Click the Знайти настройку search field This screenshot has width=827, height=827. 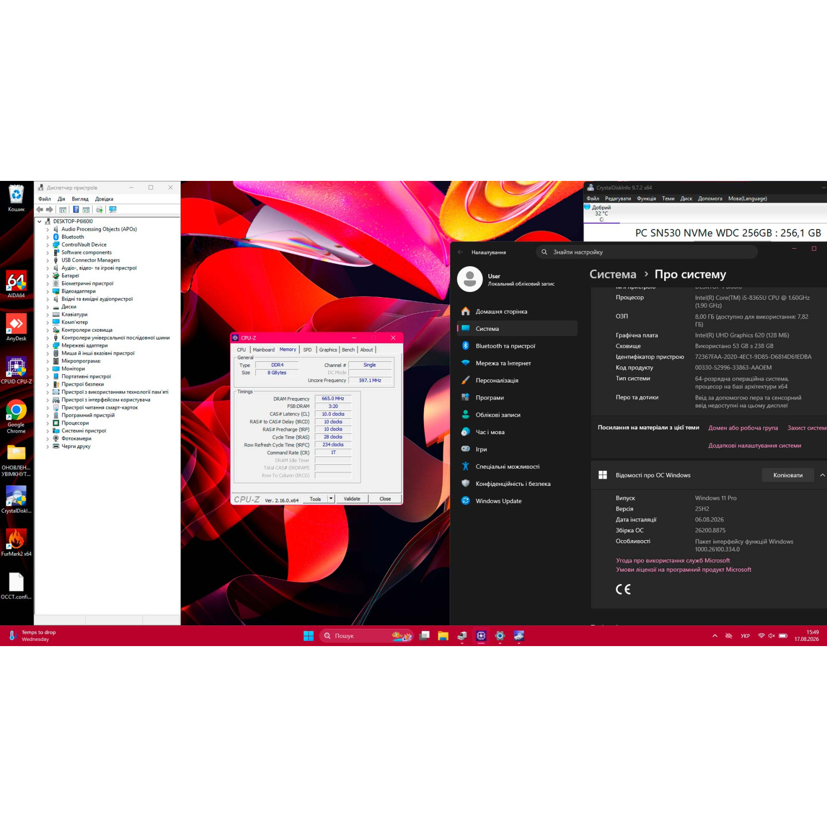click(x=647, y=252)
